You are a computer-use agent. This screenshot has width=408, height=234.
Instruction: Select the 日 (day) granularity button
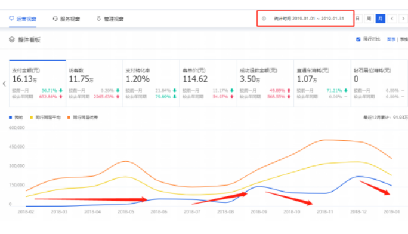coord(358,19)
